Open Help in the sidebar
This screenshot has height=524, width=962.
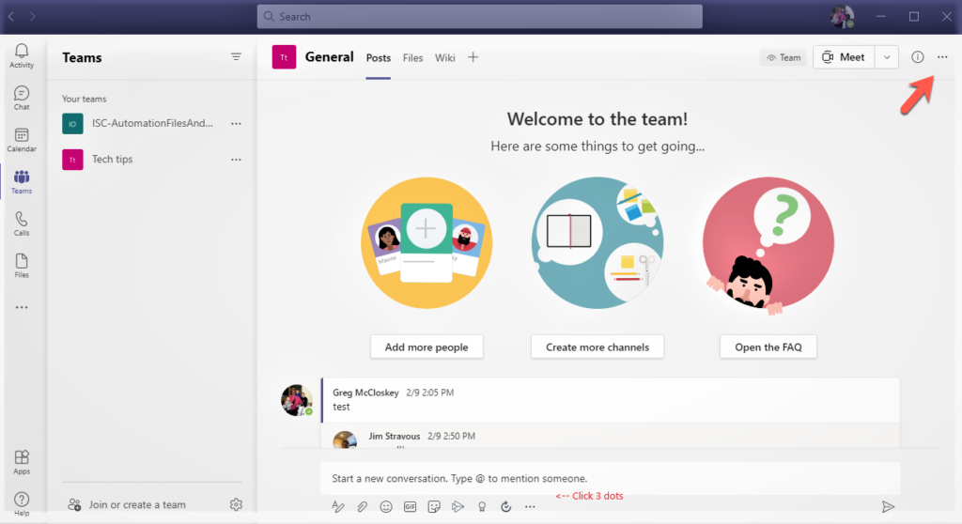(22, 504)
